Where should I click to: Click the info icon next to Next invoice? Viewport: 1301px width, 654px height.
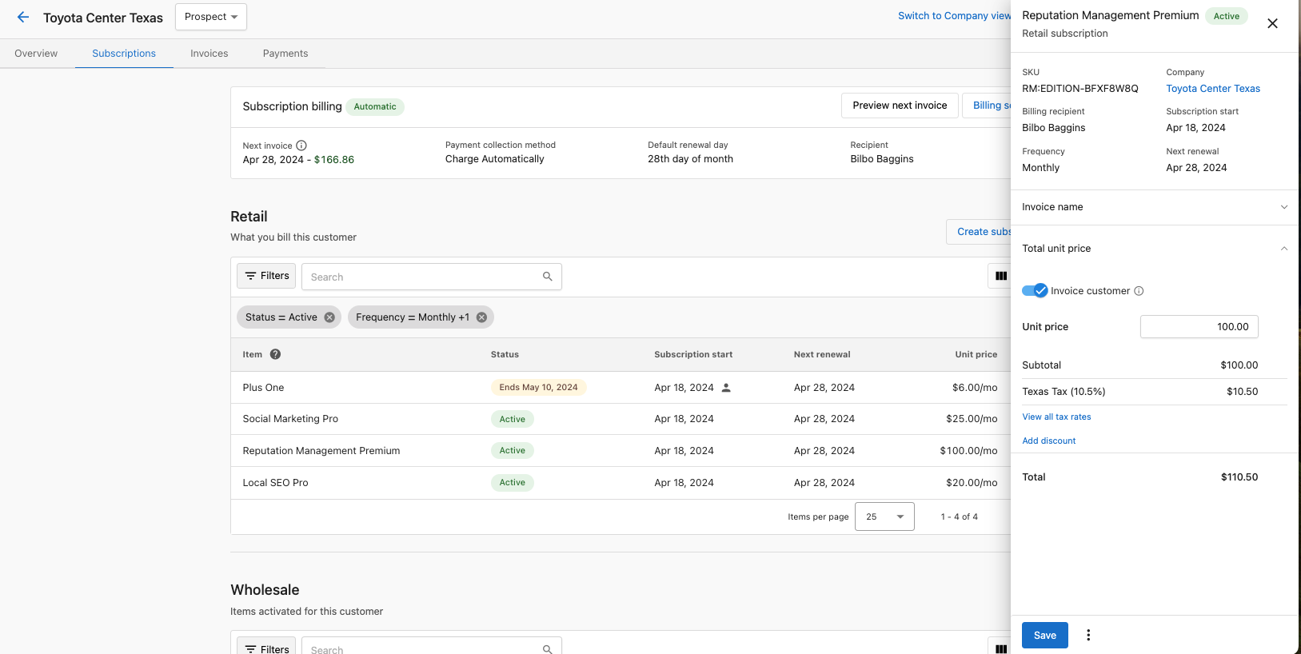pos(301,146)
